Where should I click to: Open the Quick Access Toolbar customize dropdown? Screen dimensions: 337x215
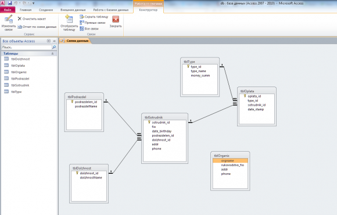point(33,3)
